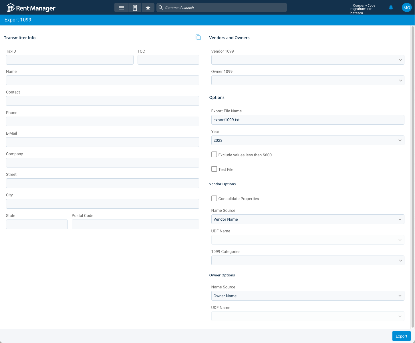This screenshot has height=343, width=415.
Task: Click the Company input field
Action: 103,163
